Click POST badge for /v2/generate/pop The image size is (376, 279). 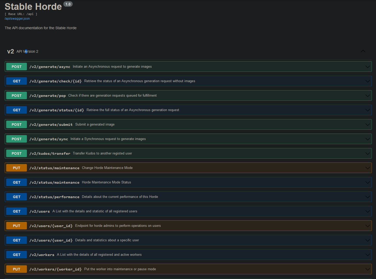point(17,96)
